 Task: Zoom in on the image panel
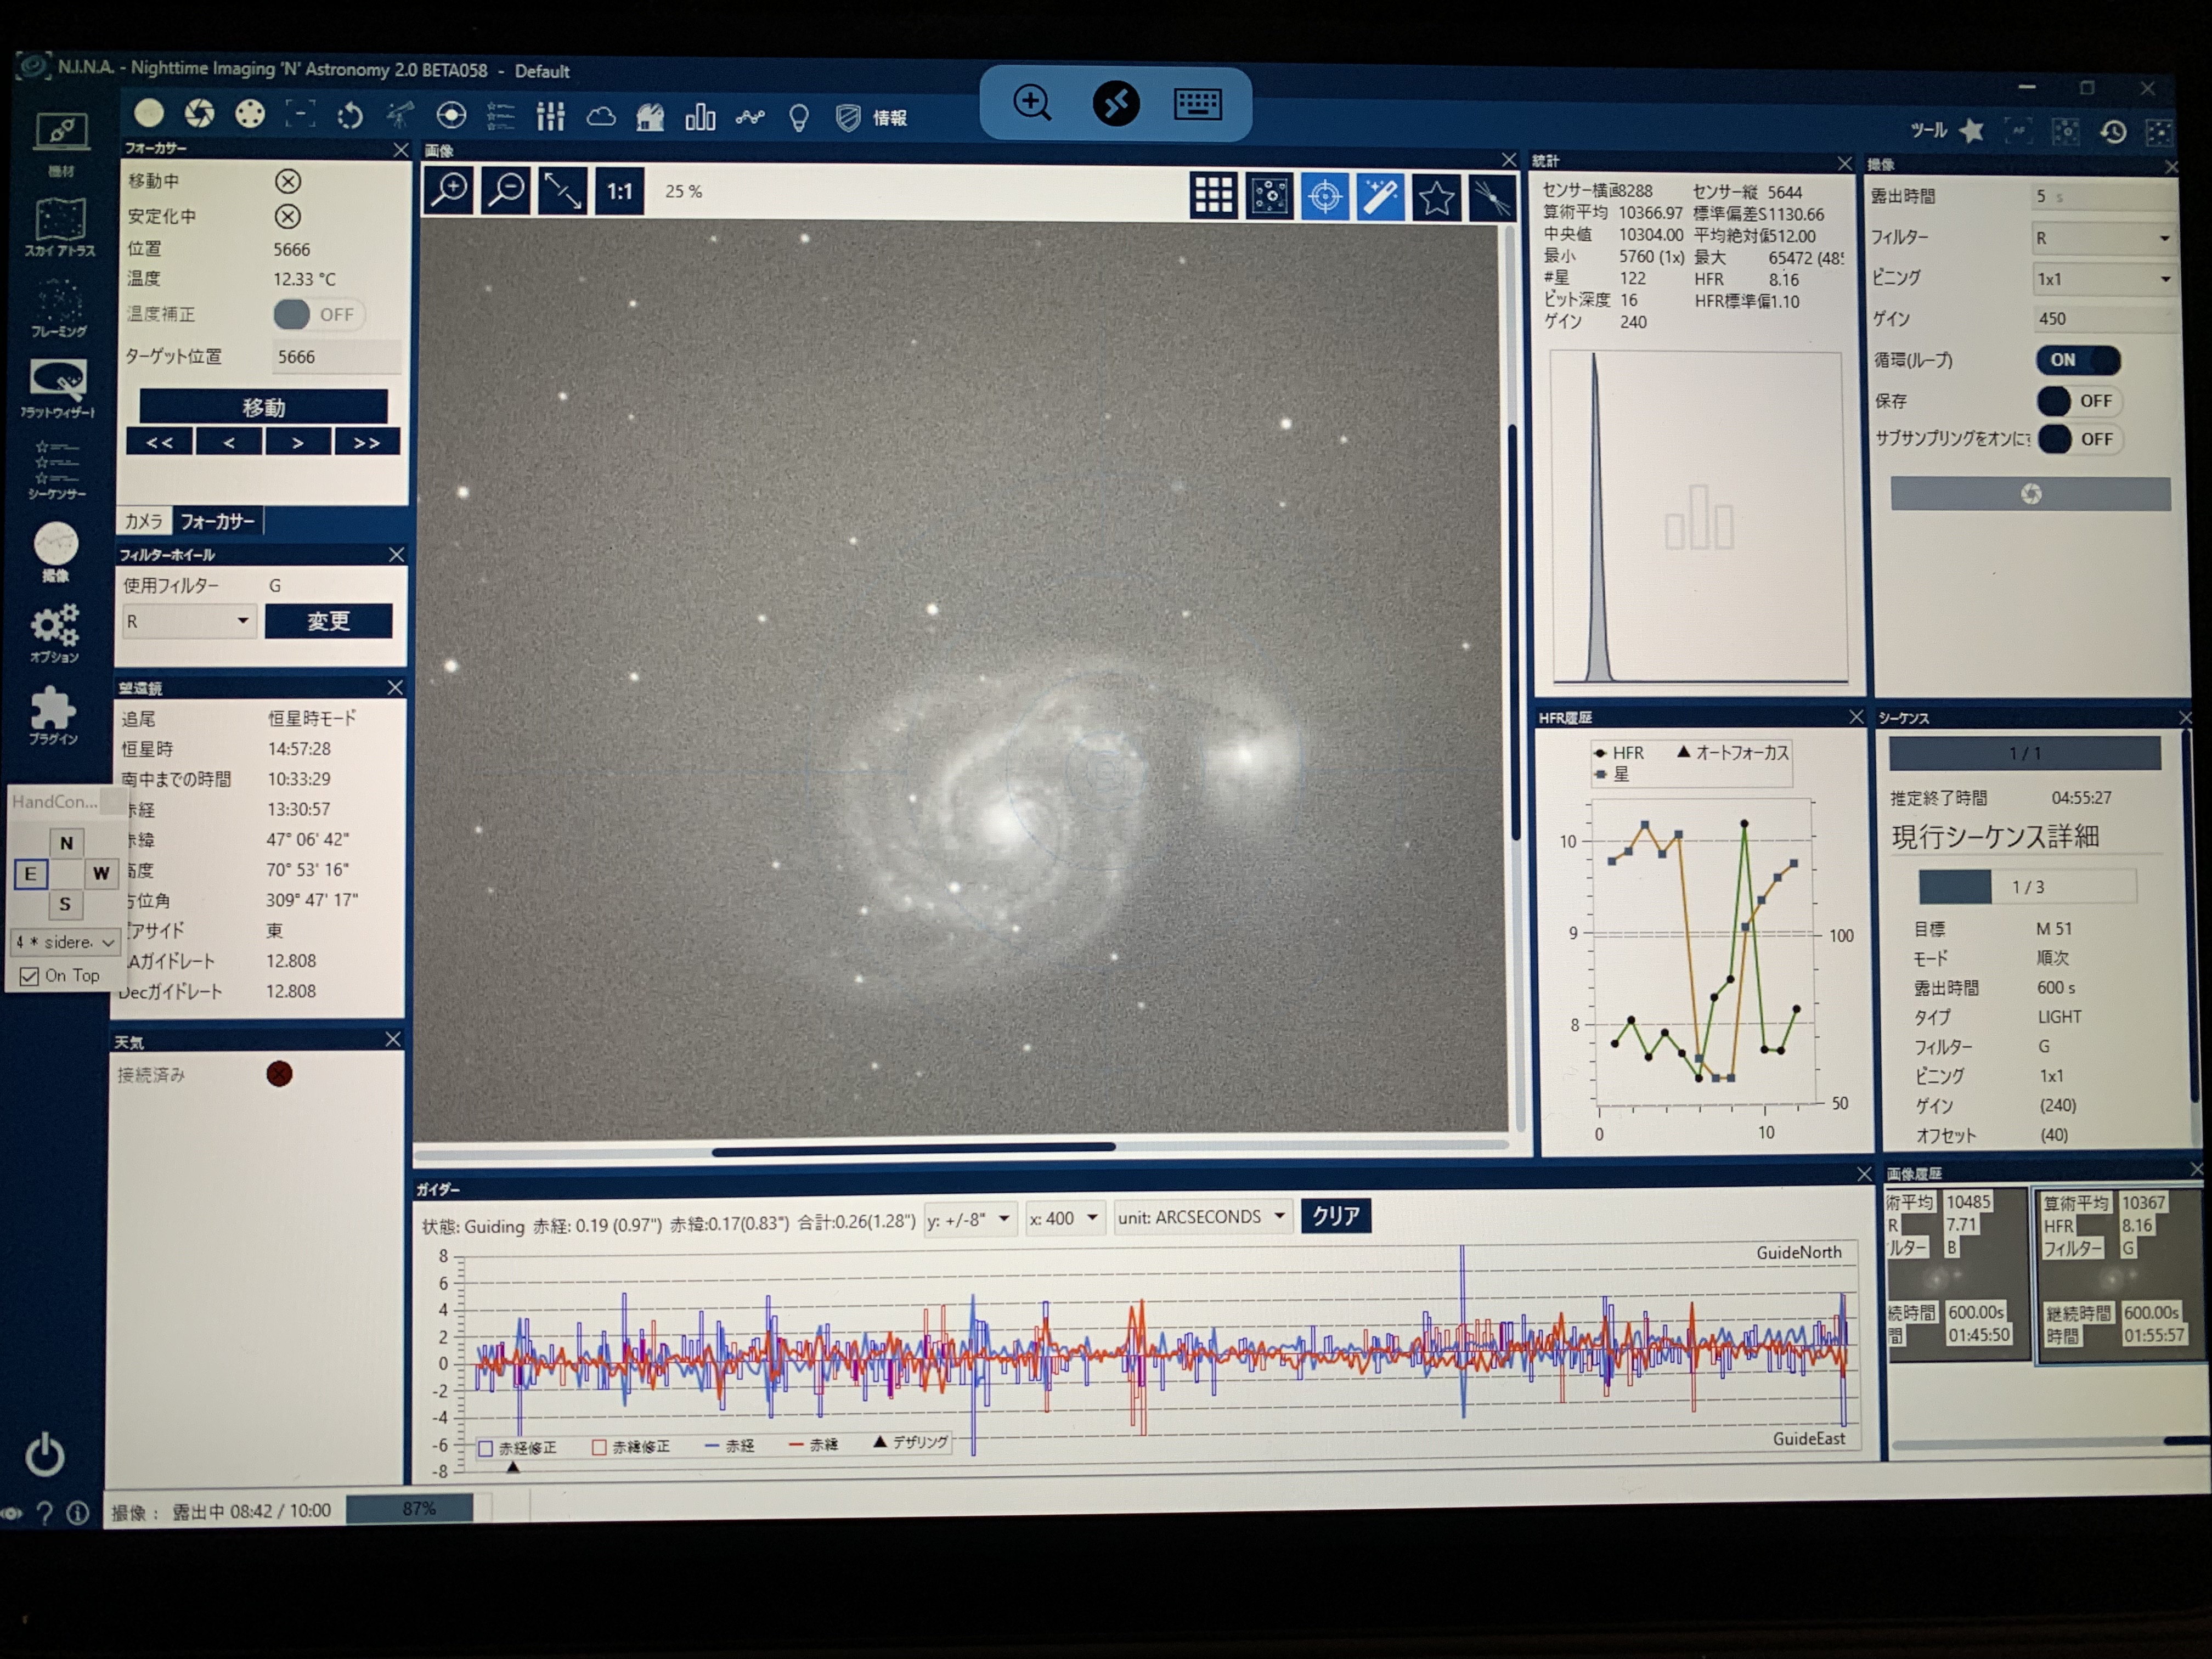click(x=449, y=190)
